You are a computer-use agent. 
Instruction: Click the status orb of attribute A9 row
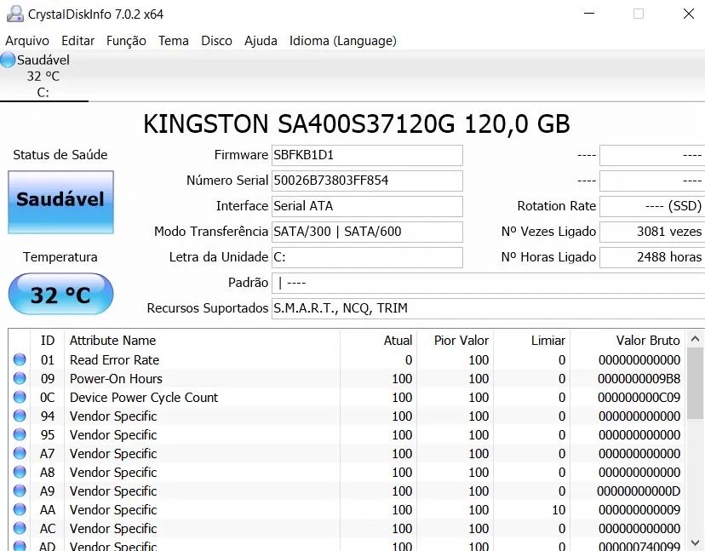pos(20,491)
